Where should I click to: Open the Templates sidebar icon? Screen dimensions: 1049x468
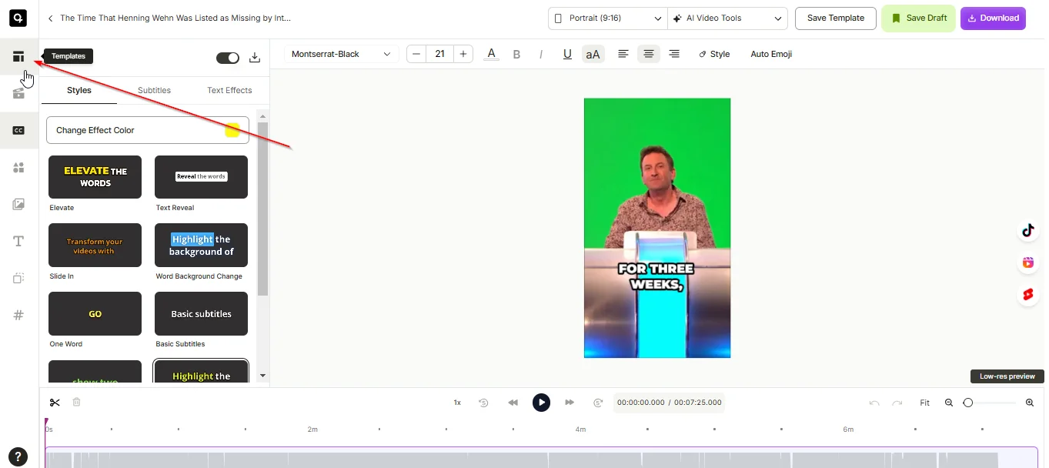pos(18,57)
